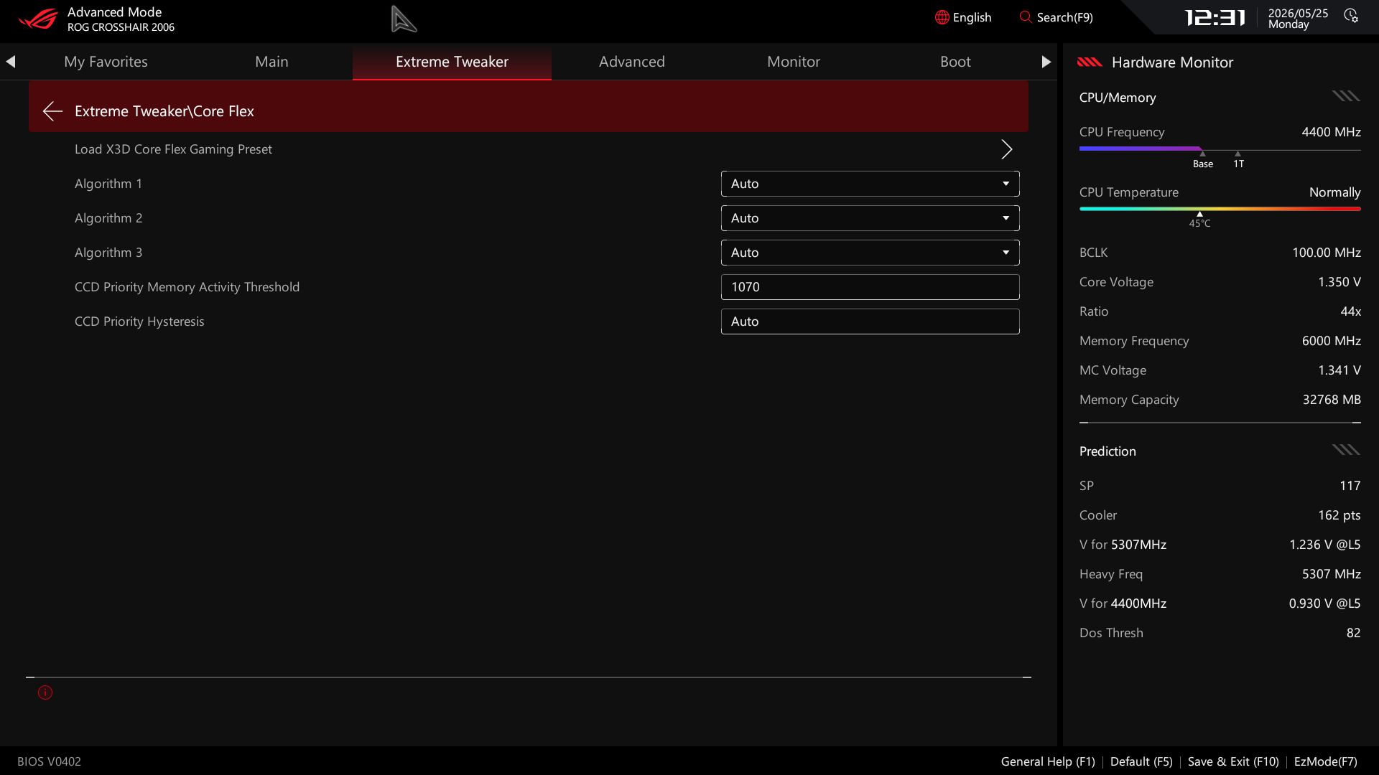The height and width of the screenshot is (775, 1379).
Task: Select the Load X3D Core Flex Gaming Preset row
Action: tap(529, 149)
